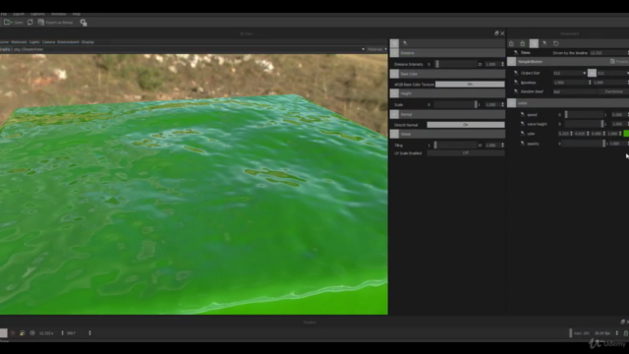This screenshot has height=354, width=629.
Task: Open the green color swatch
Action: (626, 134)
